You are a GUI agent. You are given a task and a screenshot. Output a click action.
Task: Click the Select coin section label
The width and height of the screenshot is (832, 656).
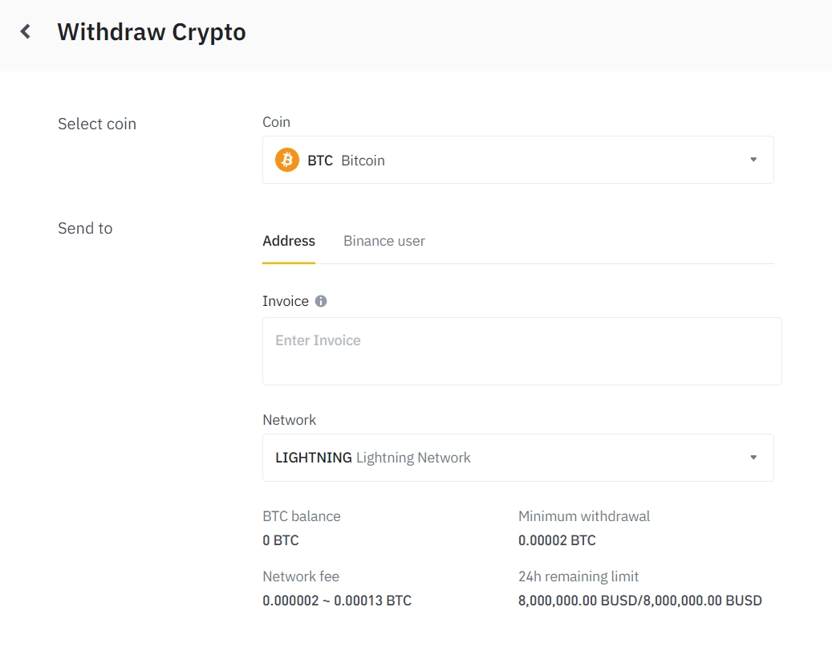click(x=97, y=124)
